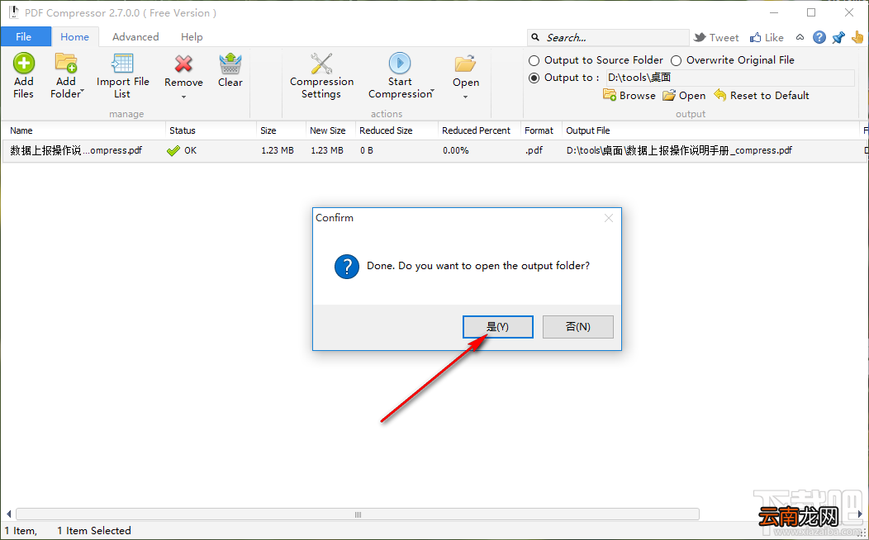869x540 pixels.
Task: Click the Clear basket icon
Action: click(x=230, y=64)
